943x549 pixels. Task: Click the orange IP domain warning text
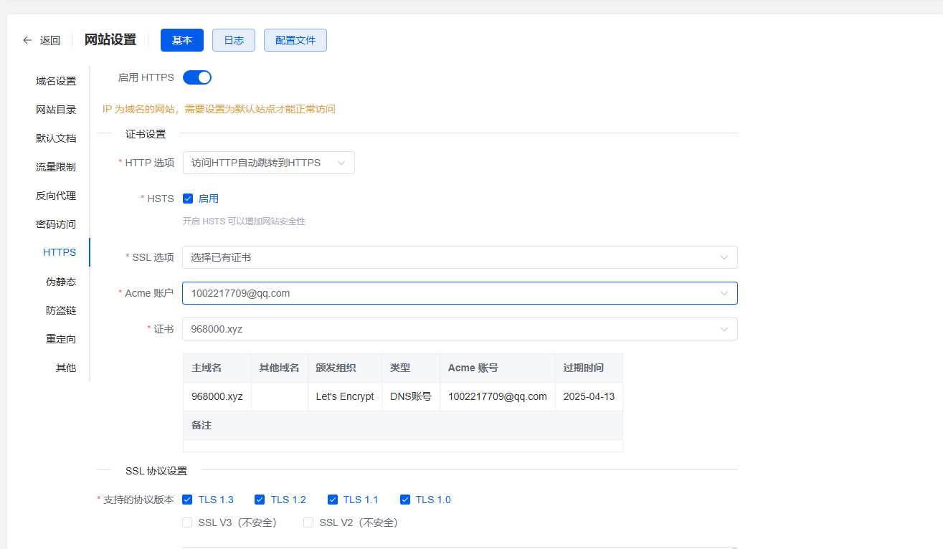click(x=219, y=109)
